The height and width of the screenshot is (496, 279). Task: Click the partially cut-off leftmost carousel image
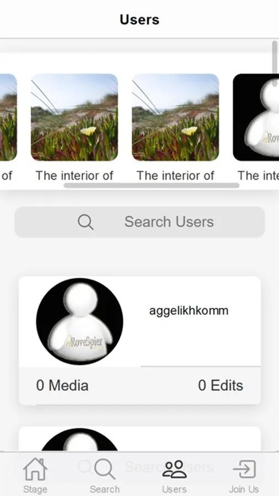[8, 117]
